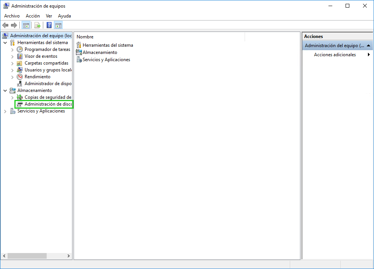Toggle the action pane show/hide toolbar button
The image size is (374, 269).
point(58,25)
